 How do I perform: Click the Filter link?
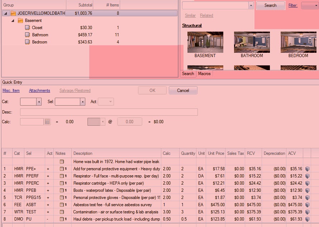(x=293, y=5)
